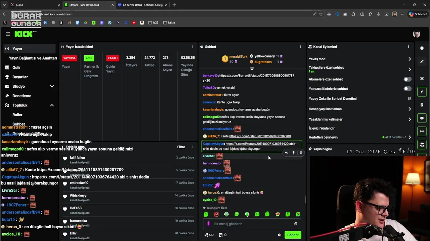Collapse the chat leaderboard arrow
This screenshot has height=241, width=430.
tap(252, 68)
